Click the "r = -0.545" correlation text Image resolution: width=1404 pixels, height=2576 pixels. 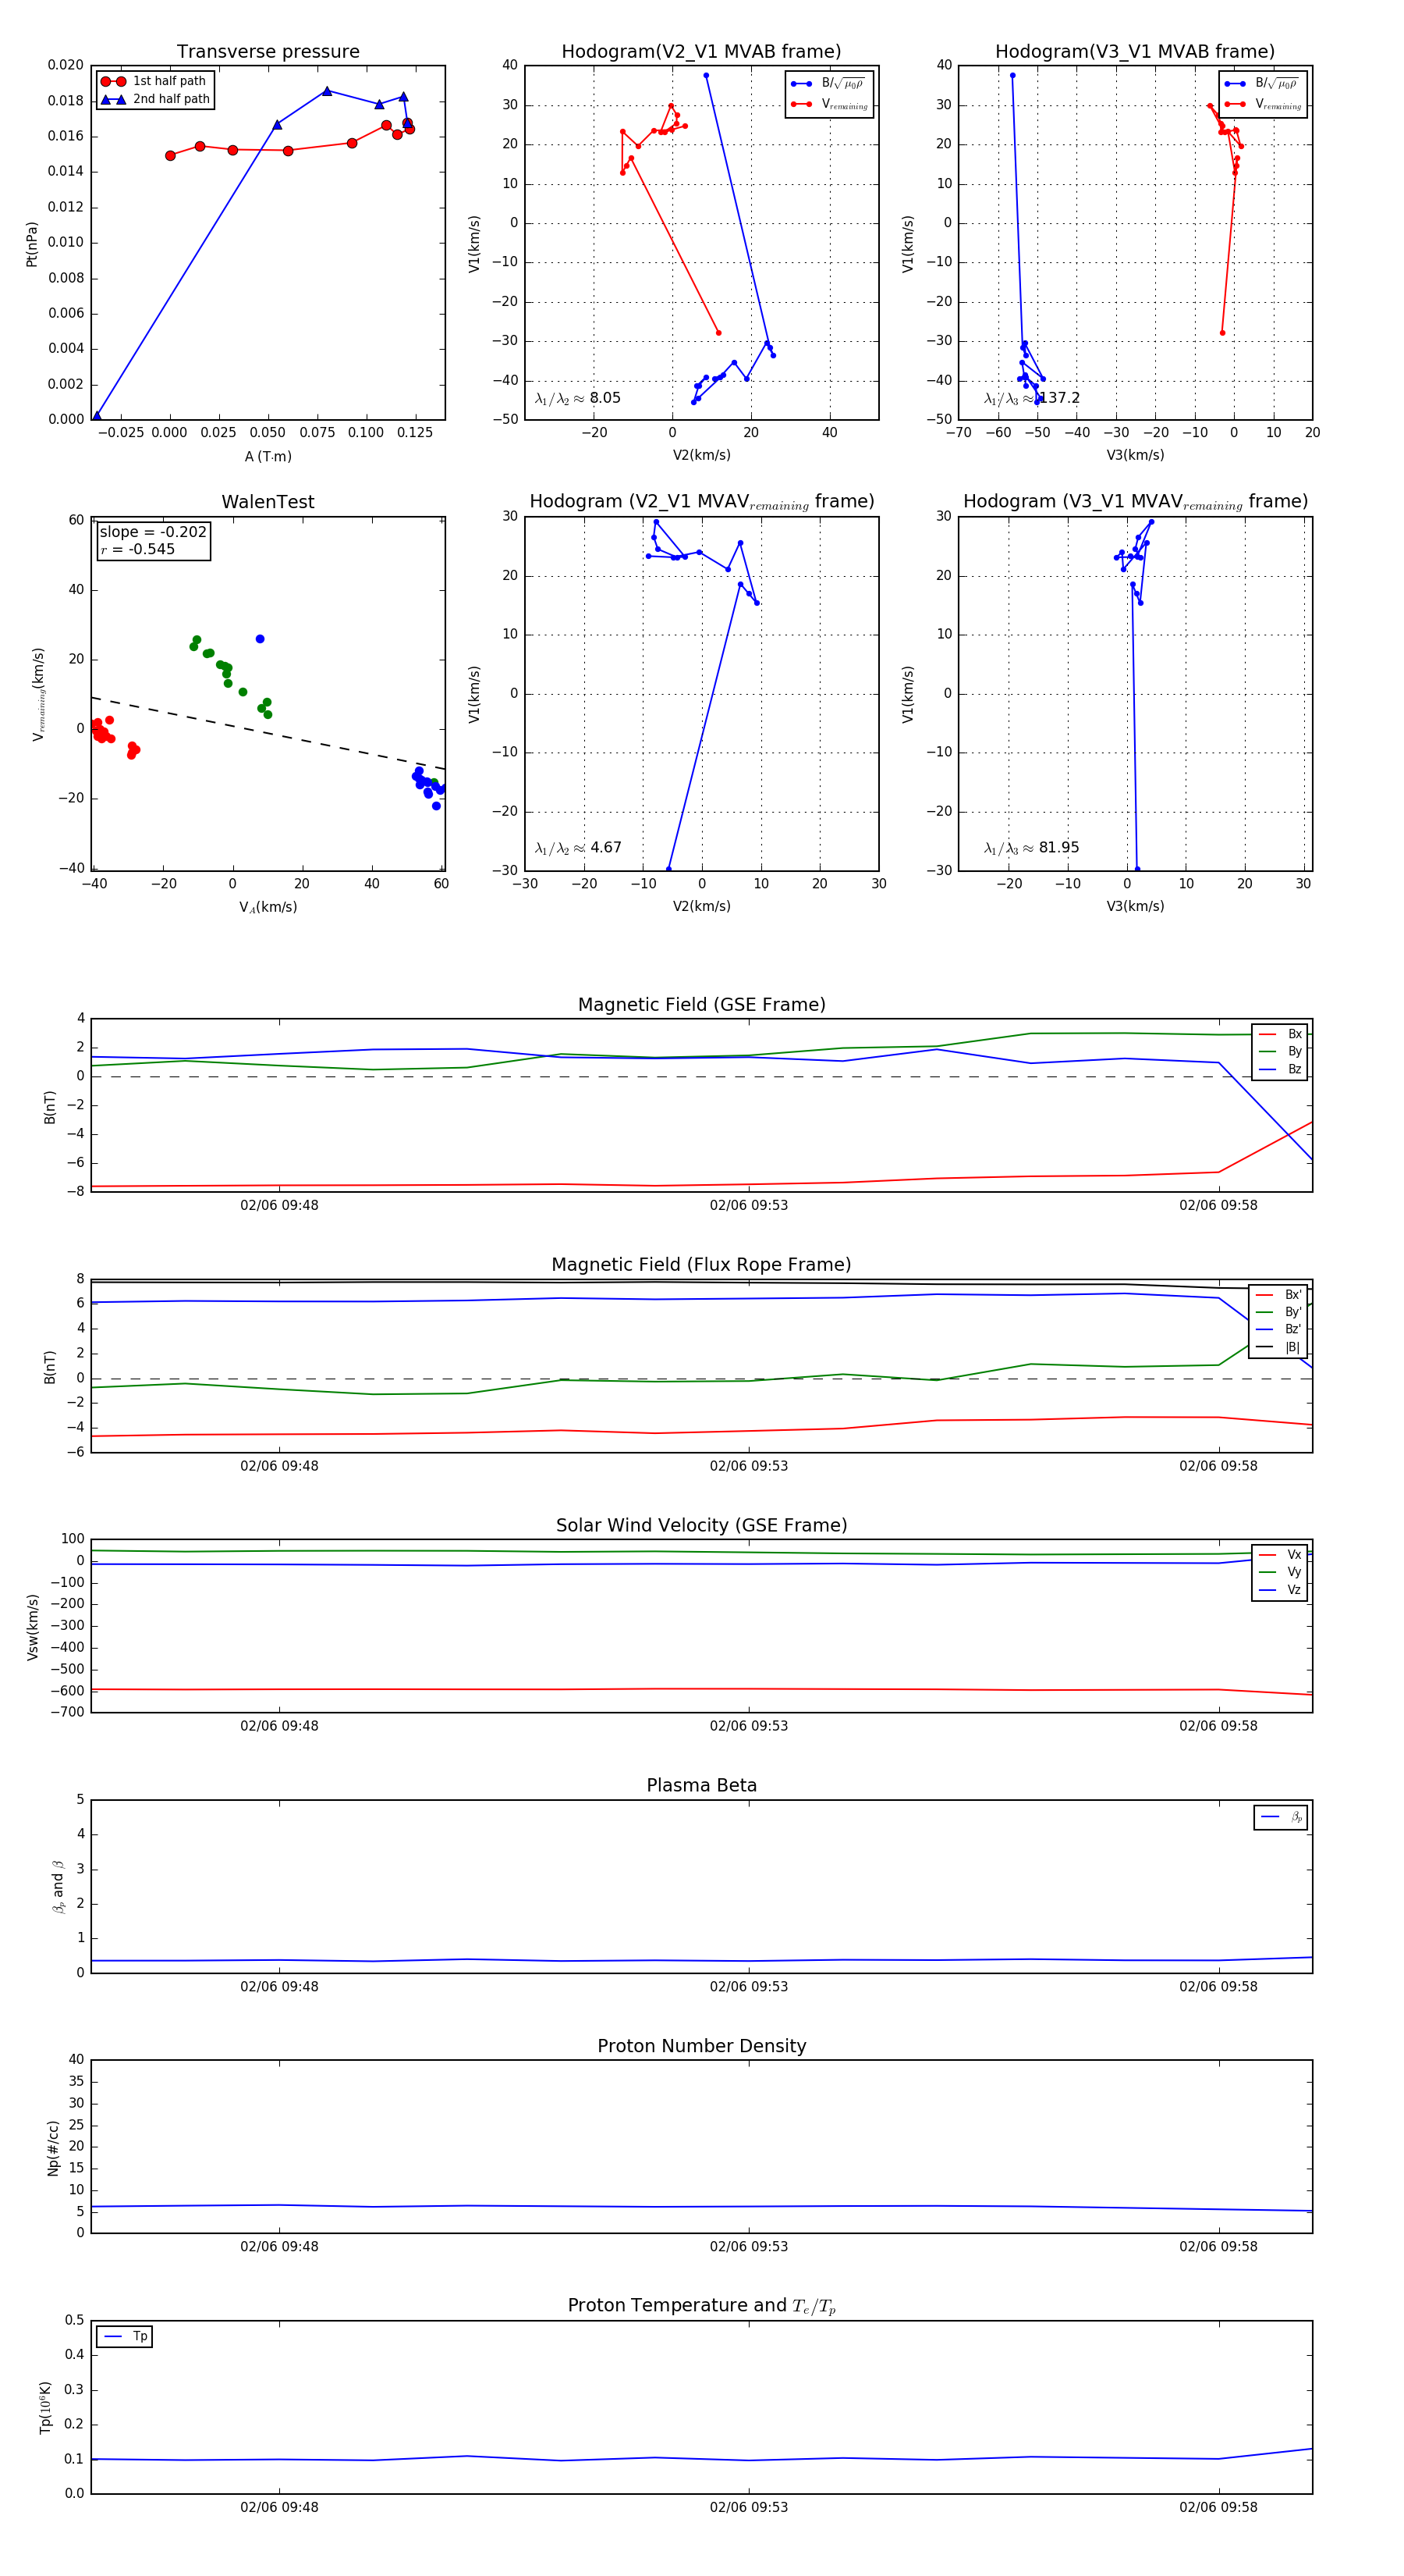click(137, 549)
